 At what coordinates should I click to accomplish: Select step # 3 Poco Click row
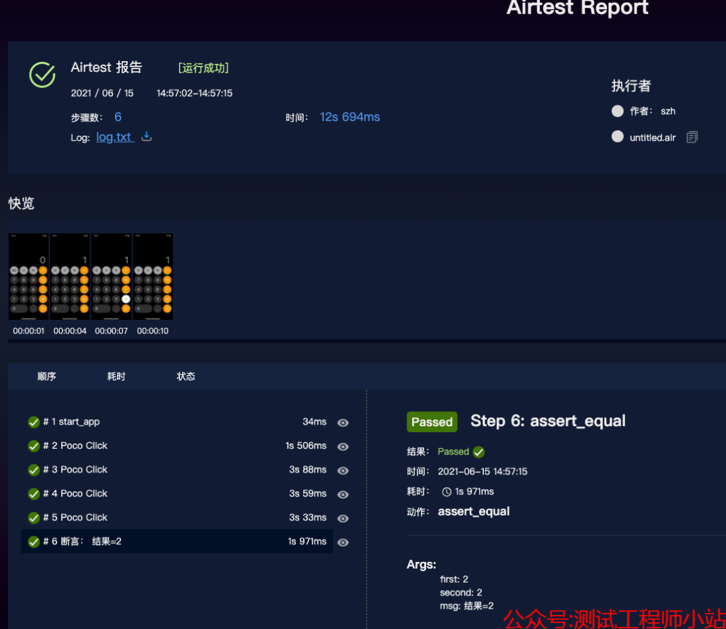(177, 470)
